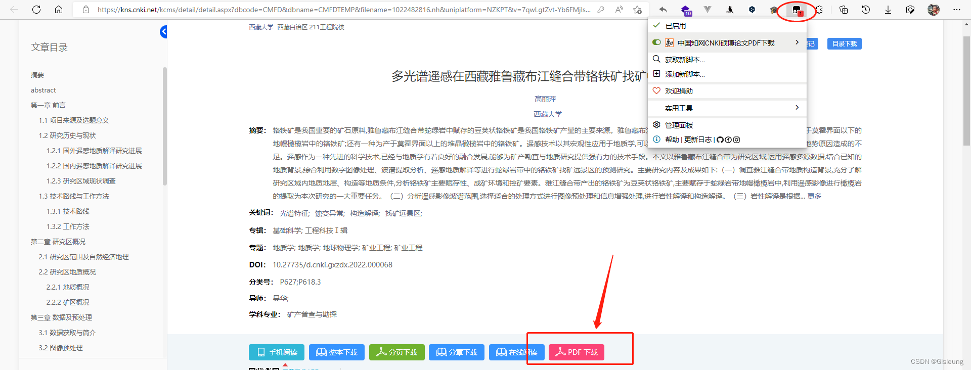Open the browser Extensions puzzle icon

[819, 10]
